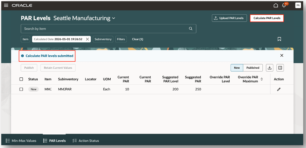Open the PA user profile menu

[x=298, y=6]
